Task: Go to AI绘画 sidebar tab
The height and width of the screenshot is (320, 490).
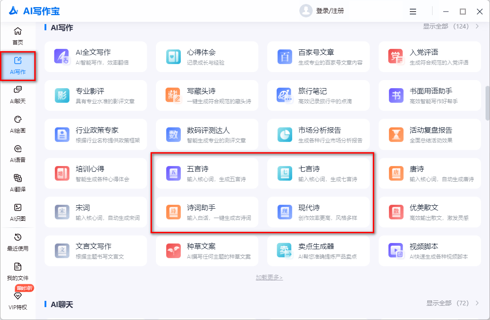Action: (x=18, y=124)
